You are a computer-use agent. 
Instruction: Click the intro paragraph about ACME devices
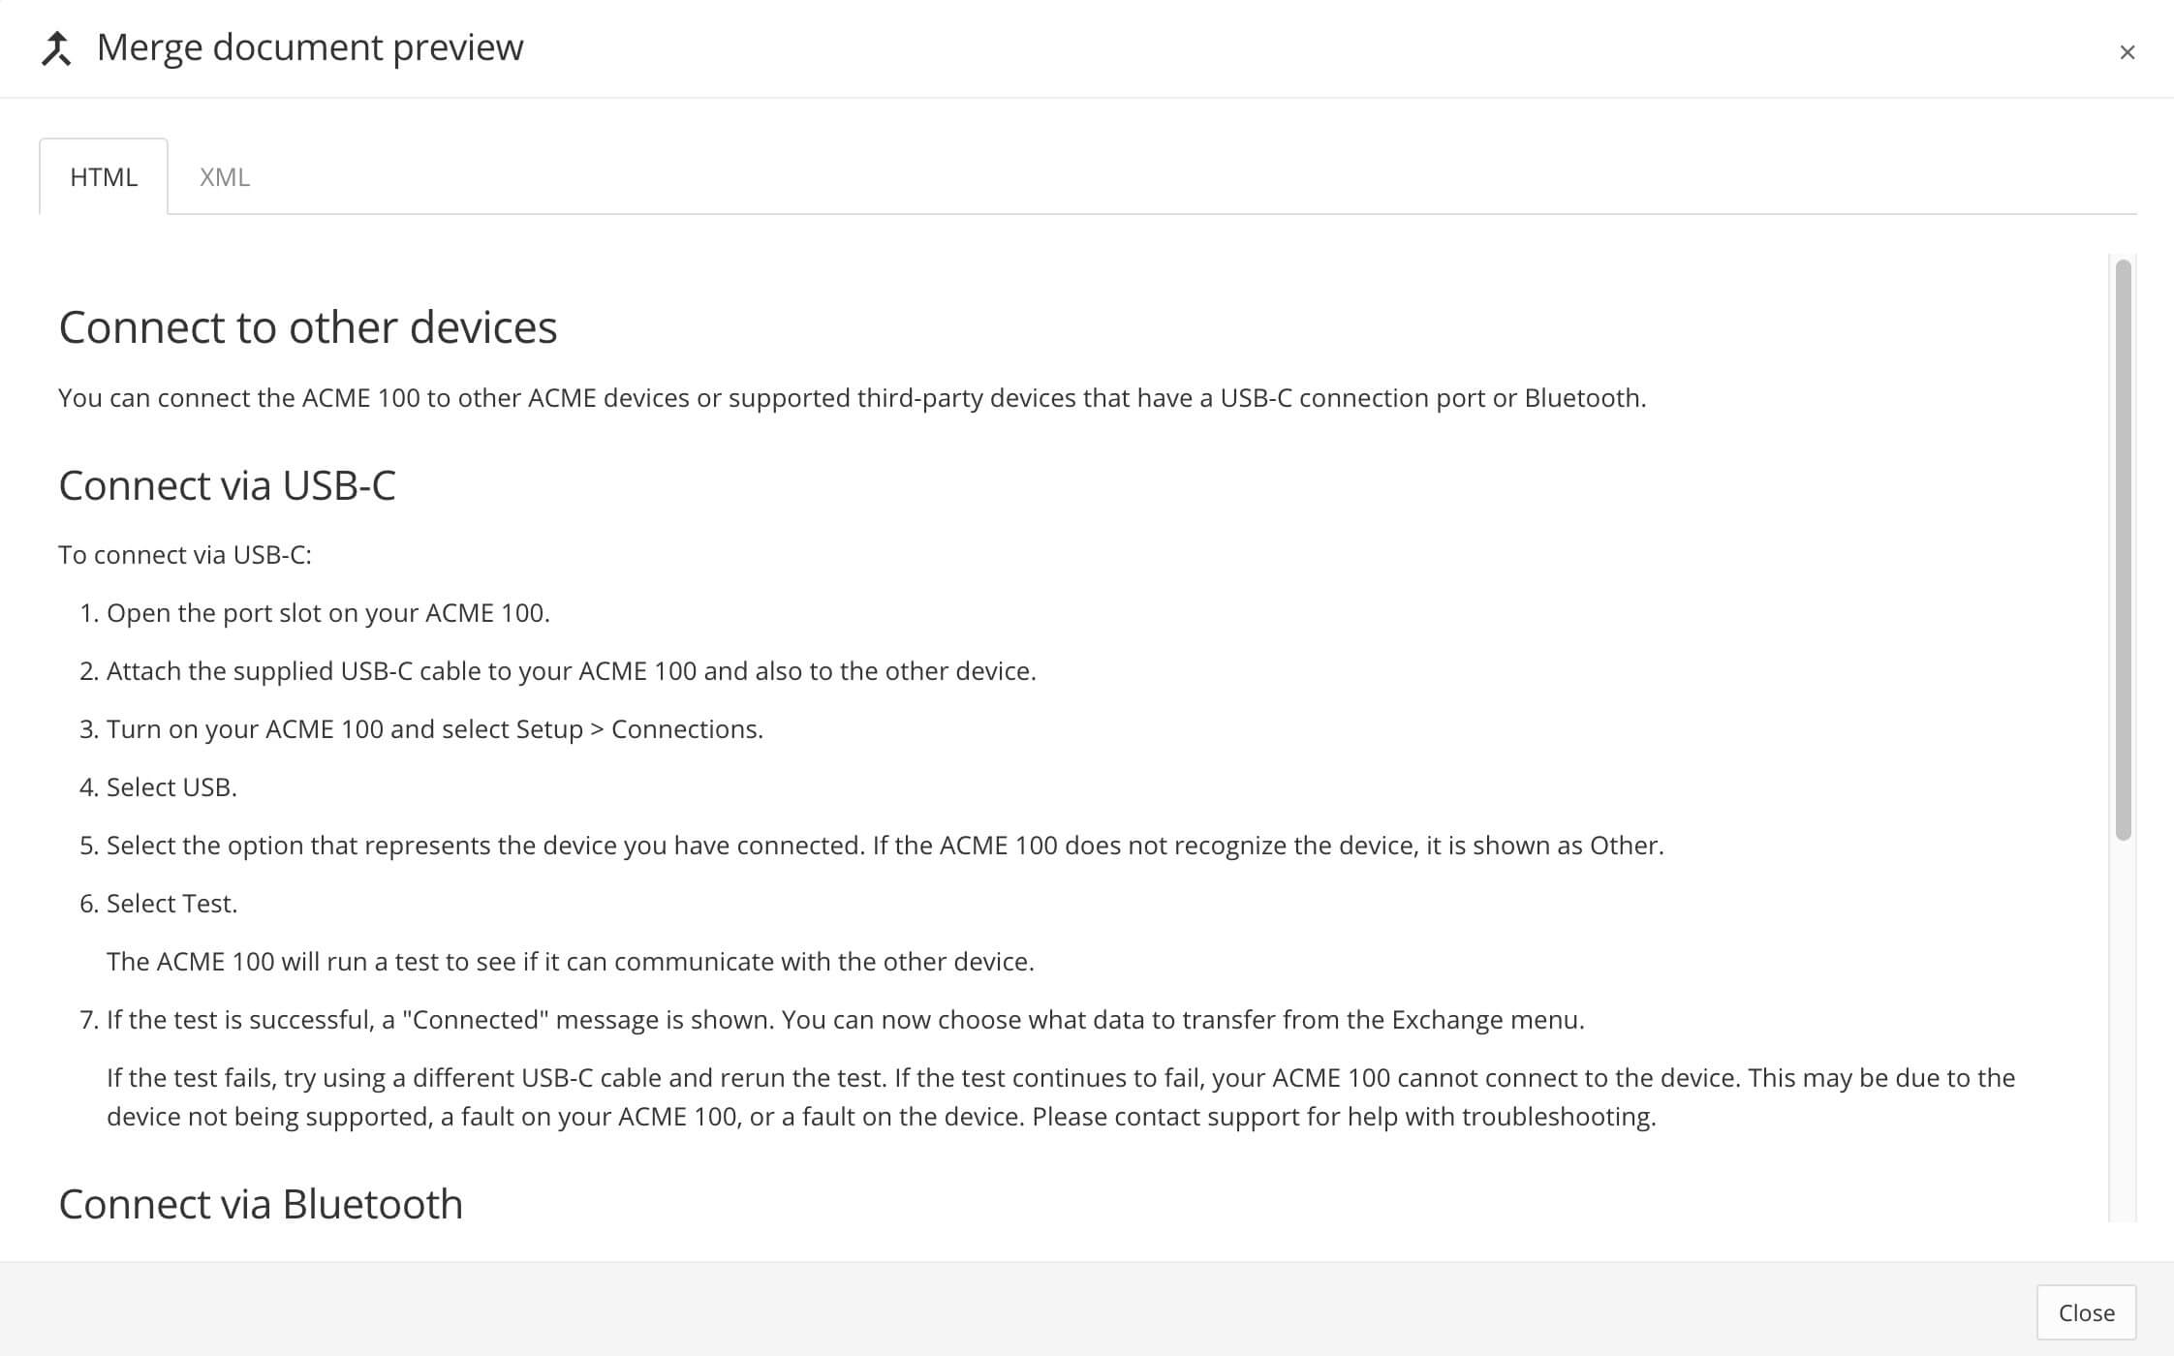pos(852,398)
